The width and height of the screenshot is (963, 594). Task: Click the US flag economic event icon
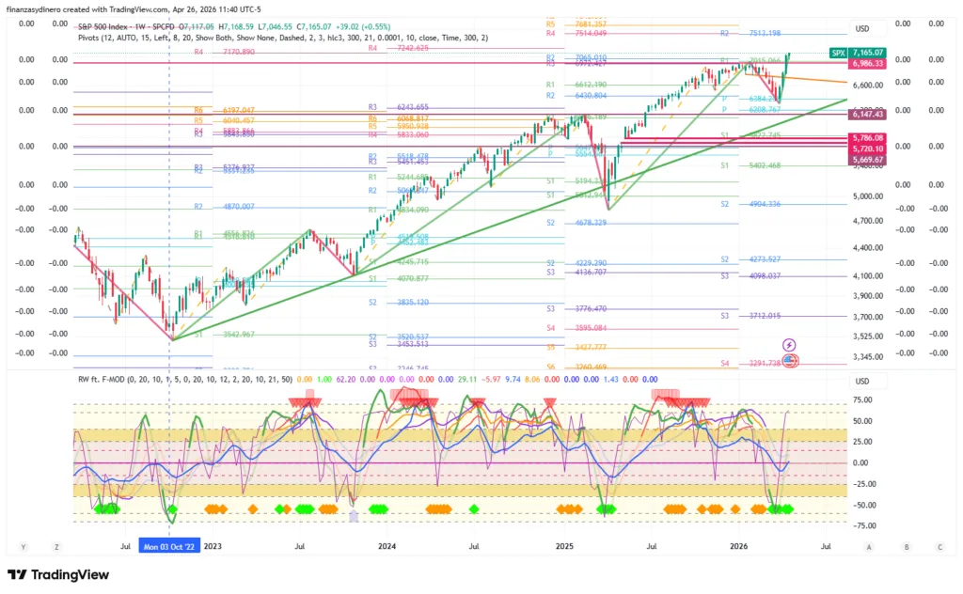coord(789,361)
